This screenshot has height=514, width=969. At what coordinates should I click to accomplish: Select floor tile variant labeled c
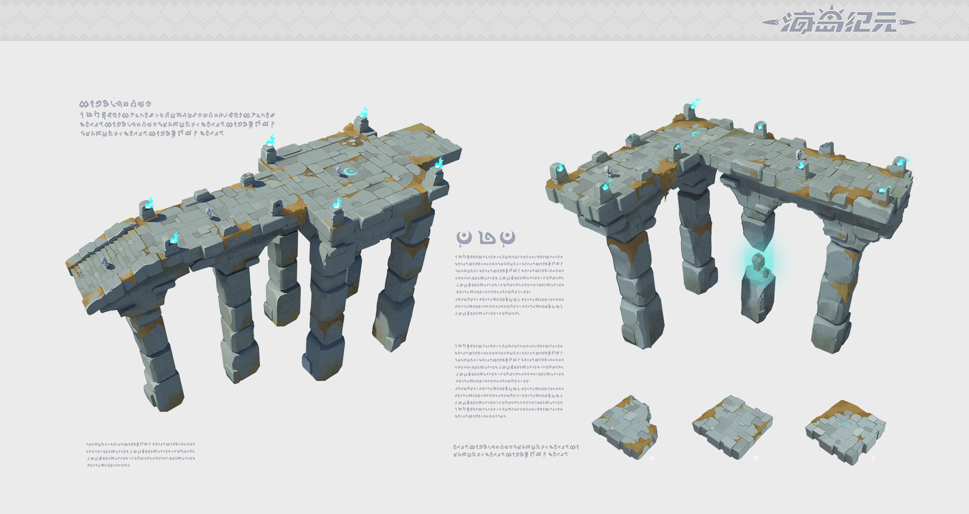846,432
